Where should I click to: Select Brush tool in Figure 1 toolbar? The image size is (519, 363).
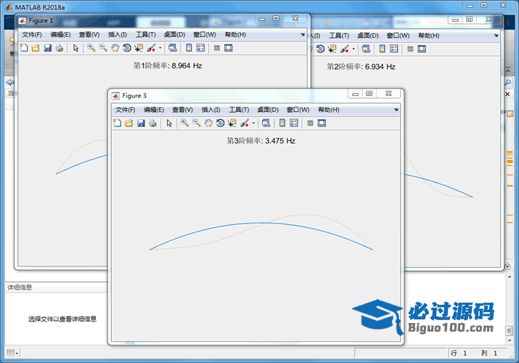pos(151,48)
